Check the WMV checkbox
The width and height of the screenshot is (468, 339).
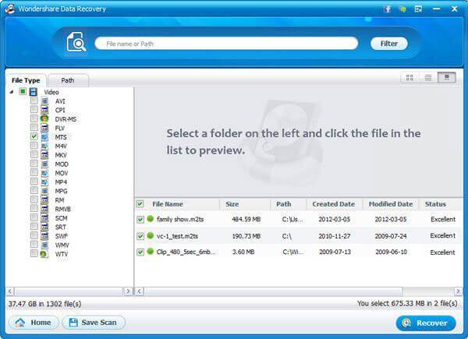click(34, 244)
